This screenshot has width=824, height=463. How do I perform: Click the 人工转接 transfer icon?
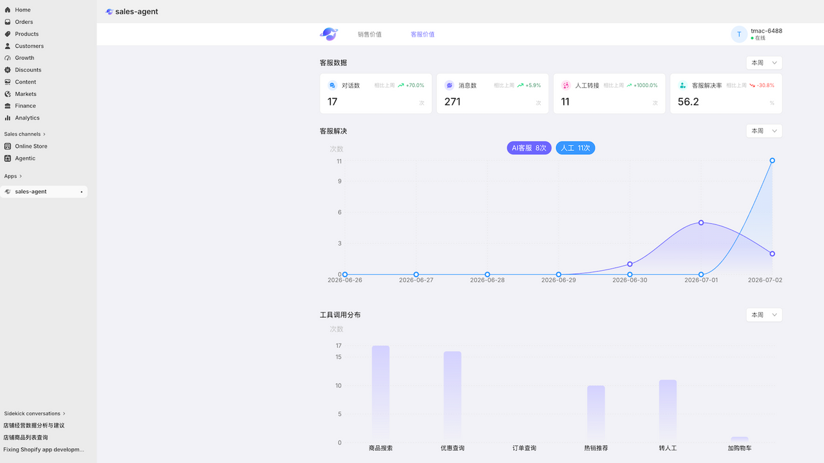point(566,85)
